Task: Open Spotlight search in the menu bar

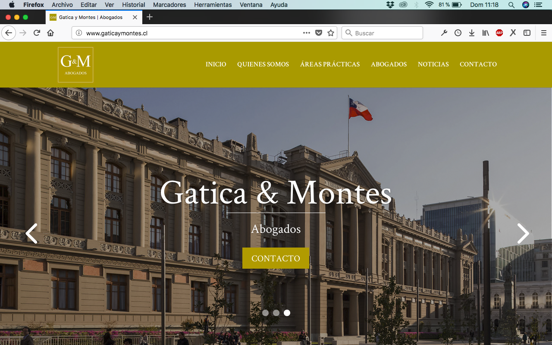Action: click(x=511, y=5)
